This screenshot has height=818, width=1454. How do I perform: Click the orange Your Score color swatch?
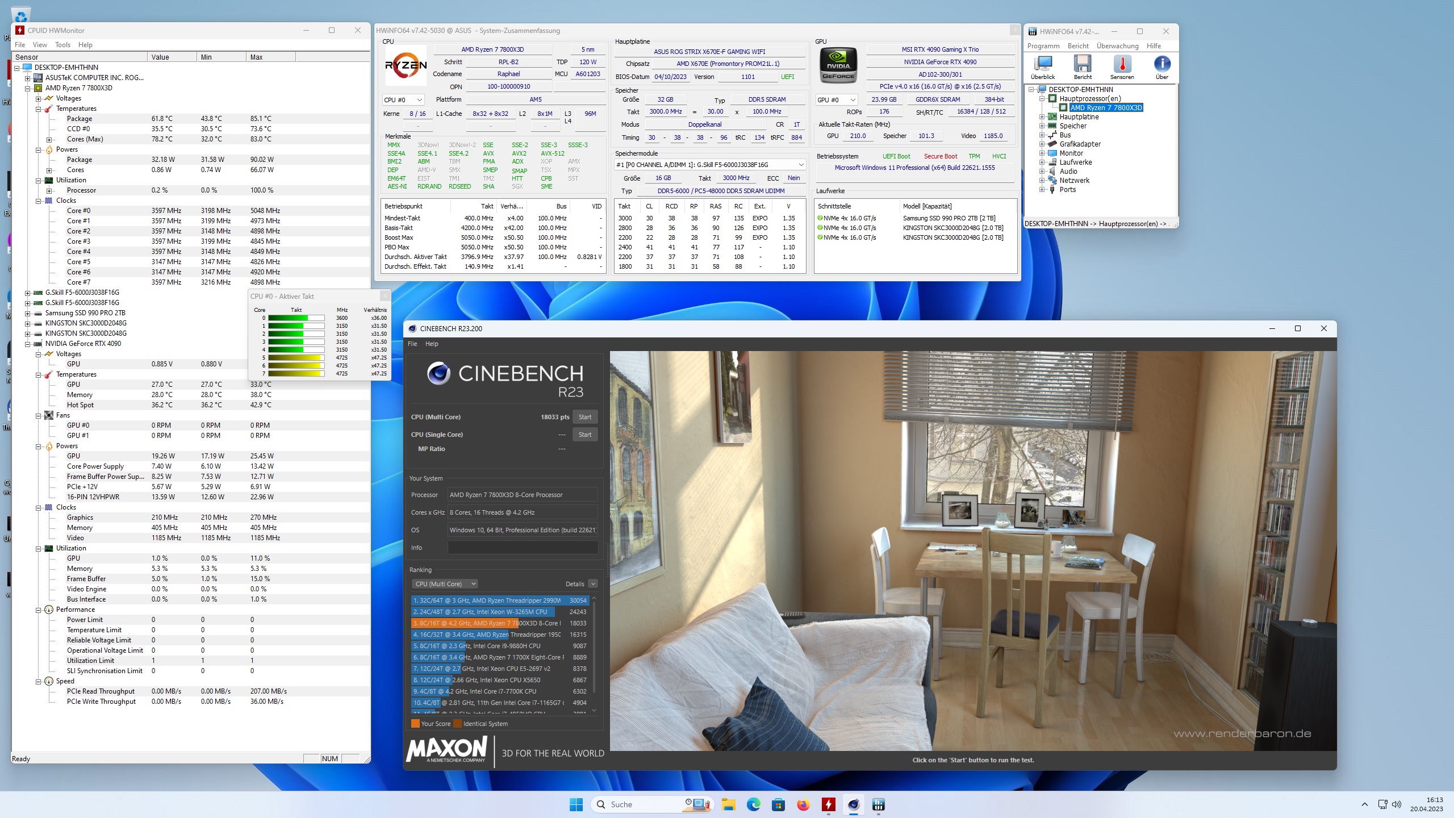(414, 723)
